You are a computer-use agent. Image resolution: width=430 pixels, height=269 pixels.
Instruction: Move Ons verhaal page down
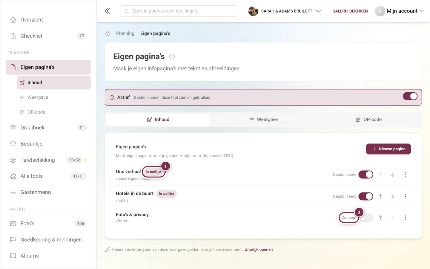(393, 175)
